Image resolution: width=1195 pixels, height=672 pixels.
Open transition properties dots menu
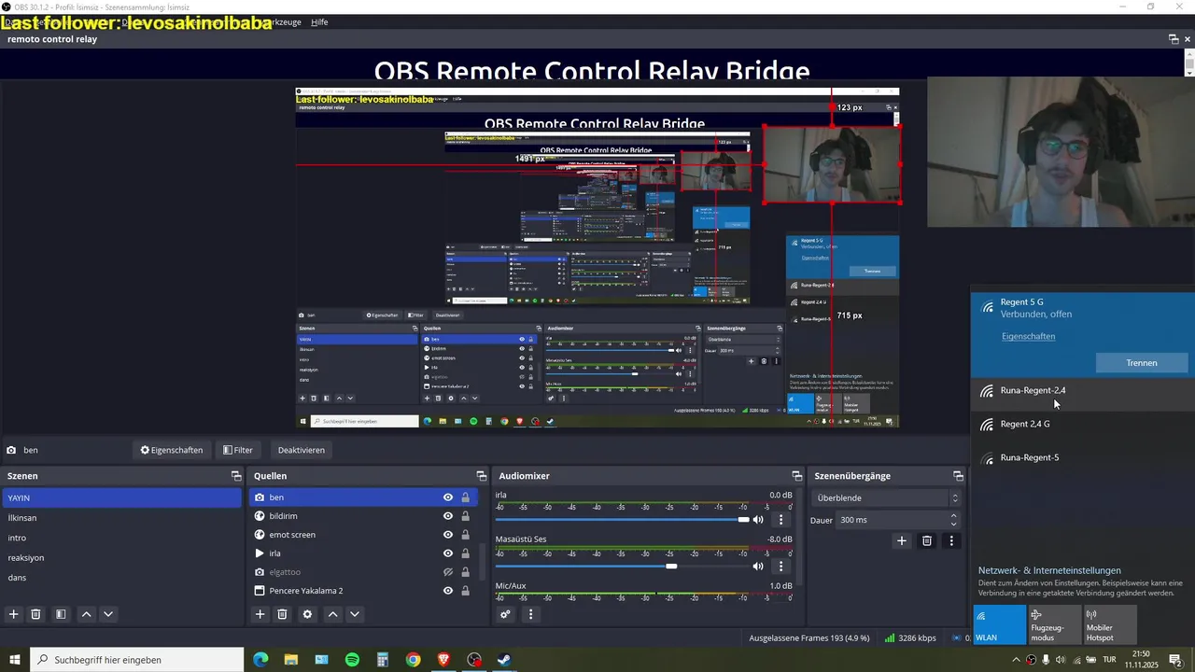951,540
